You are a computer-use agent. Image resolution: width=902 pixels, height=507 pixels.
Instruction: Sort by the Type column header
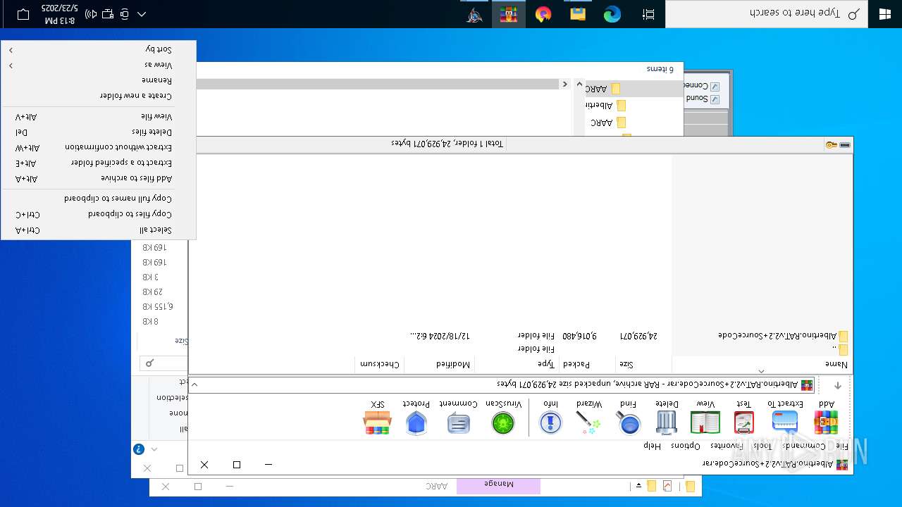coord(517,364)
